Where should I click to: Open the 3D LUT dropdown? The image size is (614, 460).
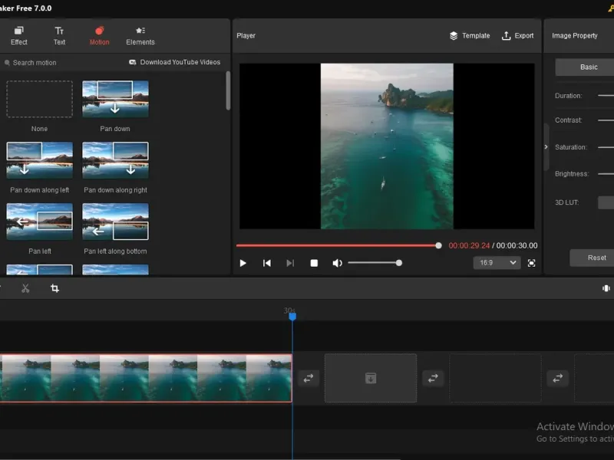(x=606, y=202)
